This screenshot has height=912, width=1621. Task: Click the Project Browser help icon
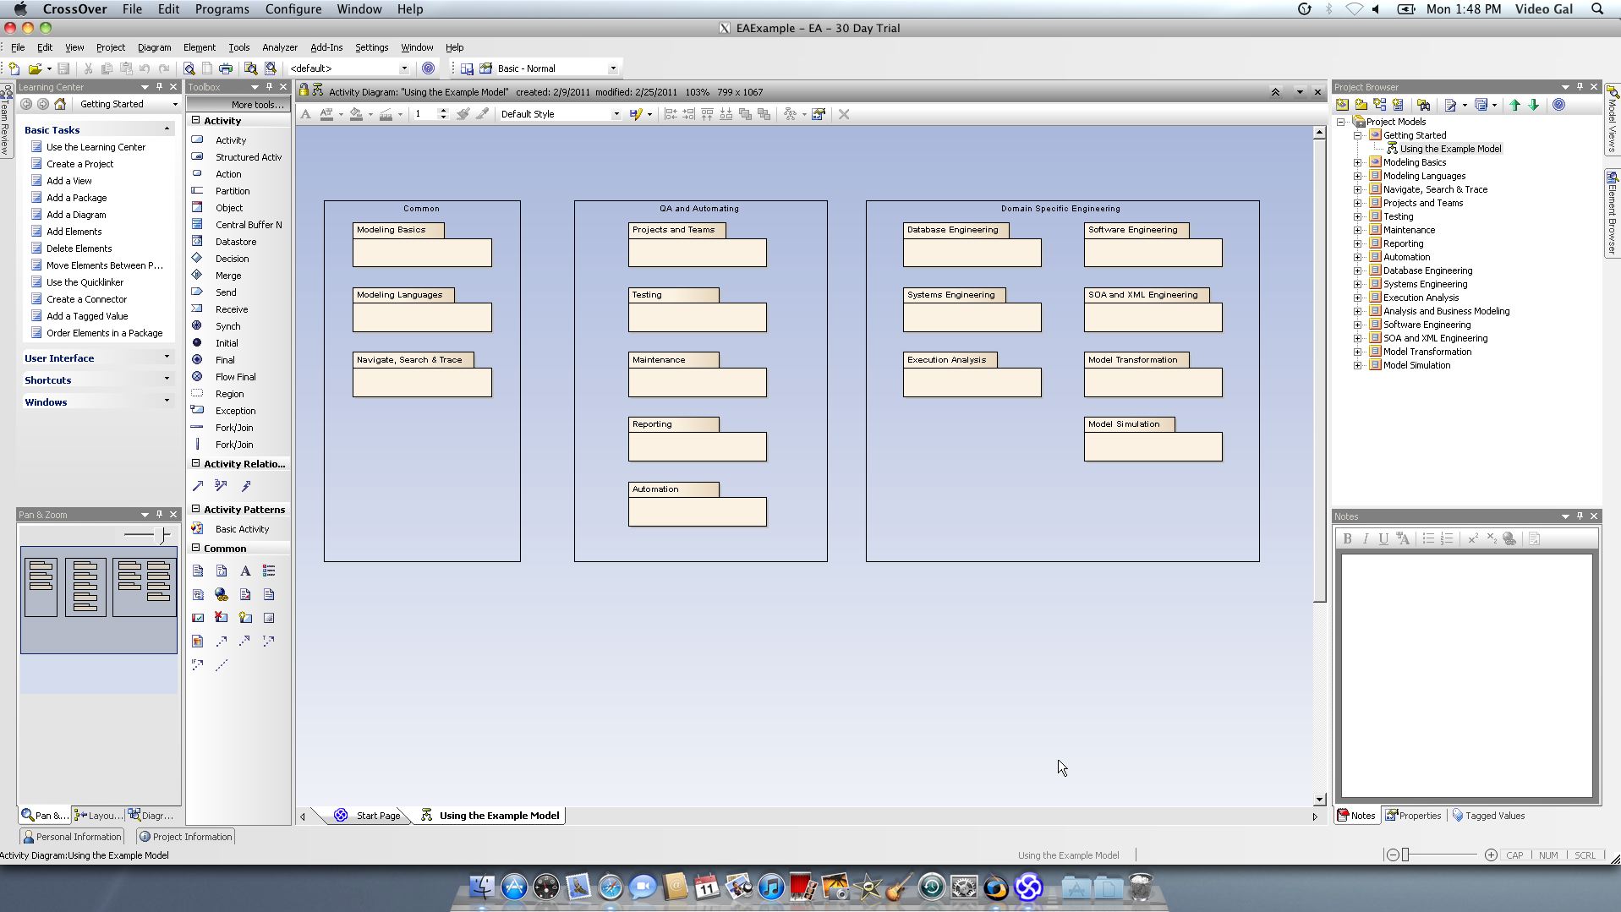point(1558,105)
